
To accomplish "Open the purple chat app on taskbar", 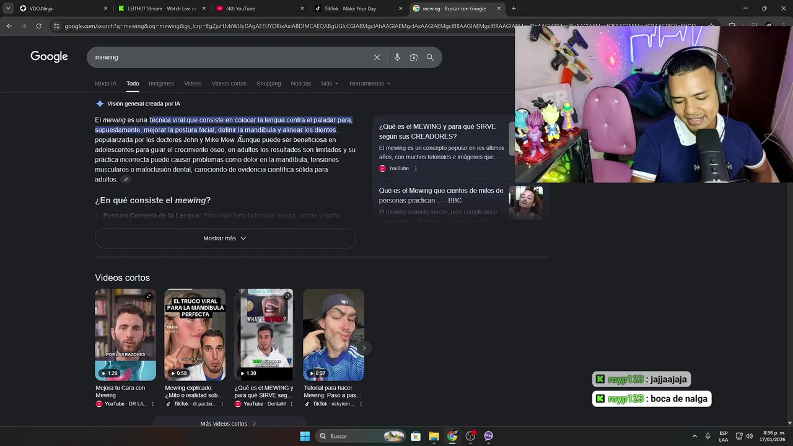I will tap(489, 436).
